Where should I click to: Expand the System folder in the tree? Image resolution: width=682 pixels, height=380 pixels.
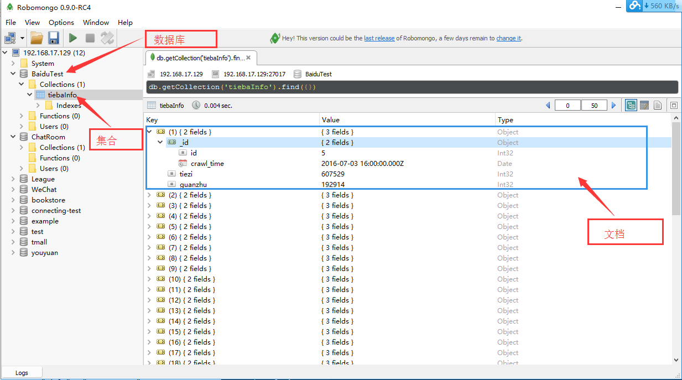13,64
